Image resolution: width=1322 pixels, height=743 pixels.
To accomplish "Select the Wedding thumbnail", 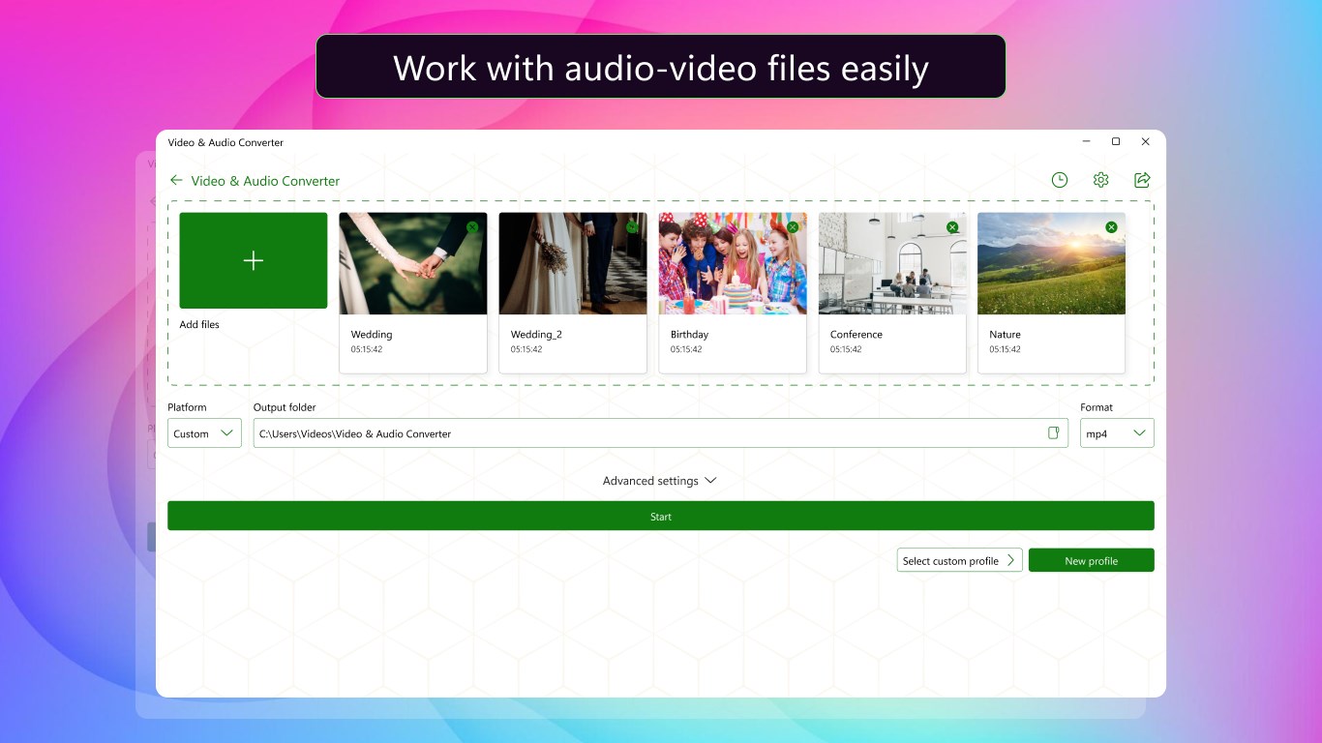I will [x=413, y=263].
